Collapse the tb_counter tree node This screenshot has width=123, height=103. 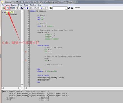click(x=3, y=12)
